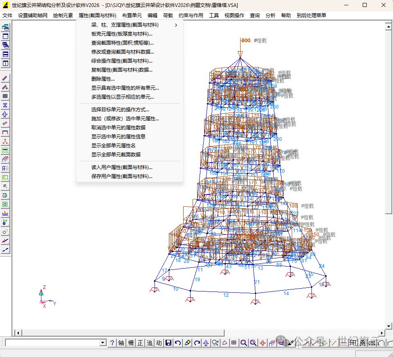Click in the command input field

tap(52, 343)
